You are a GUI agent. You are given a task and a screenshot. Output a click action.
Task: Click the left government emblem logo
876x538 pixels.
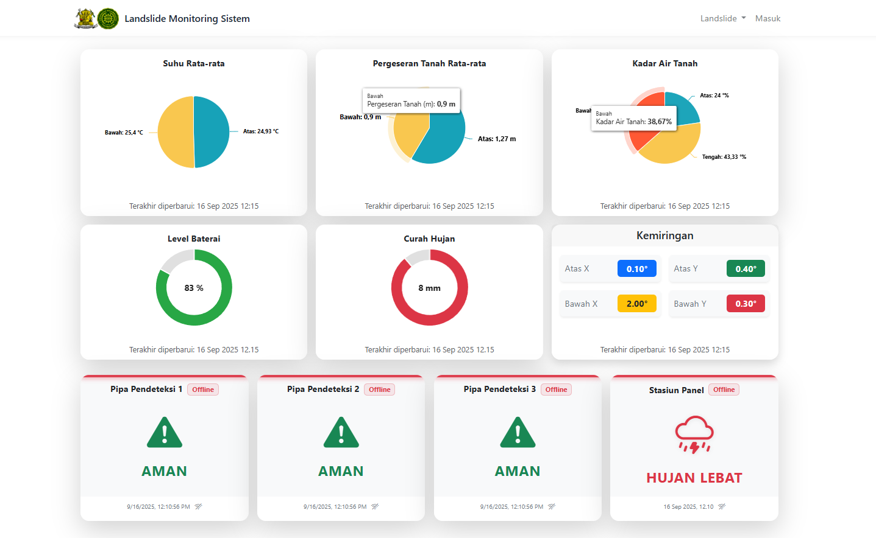point(85,18)
